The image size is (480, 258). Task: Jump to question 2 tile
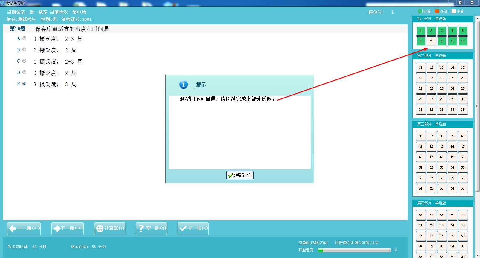click(431, 31)
